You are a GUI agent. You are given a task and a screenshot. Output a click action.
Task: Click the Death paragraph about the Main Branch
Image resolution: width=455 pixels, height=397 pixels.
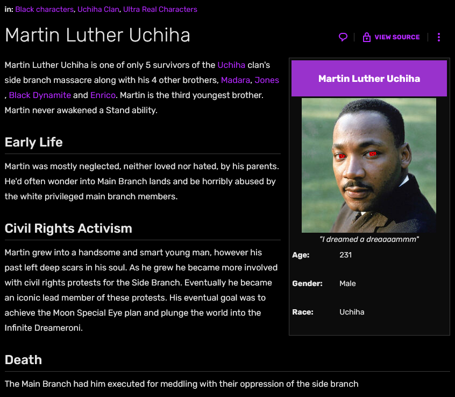pos(182,384)
